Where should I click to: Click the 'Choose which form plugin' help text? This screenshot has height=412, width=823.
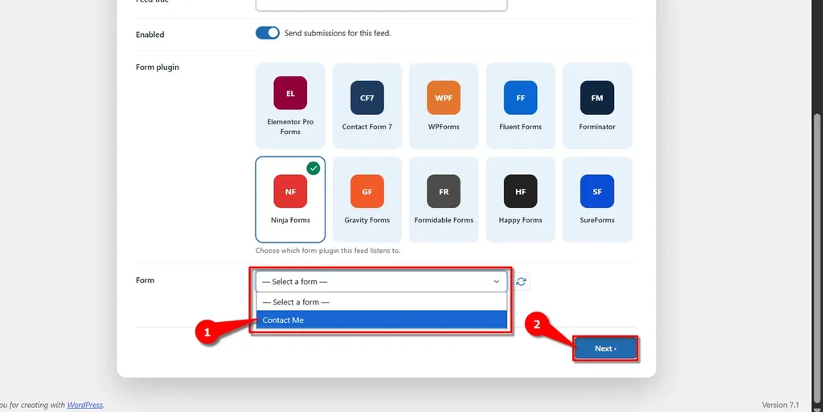click(x=328, y=251)
